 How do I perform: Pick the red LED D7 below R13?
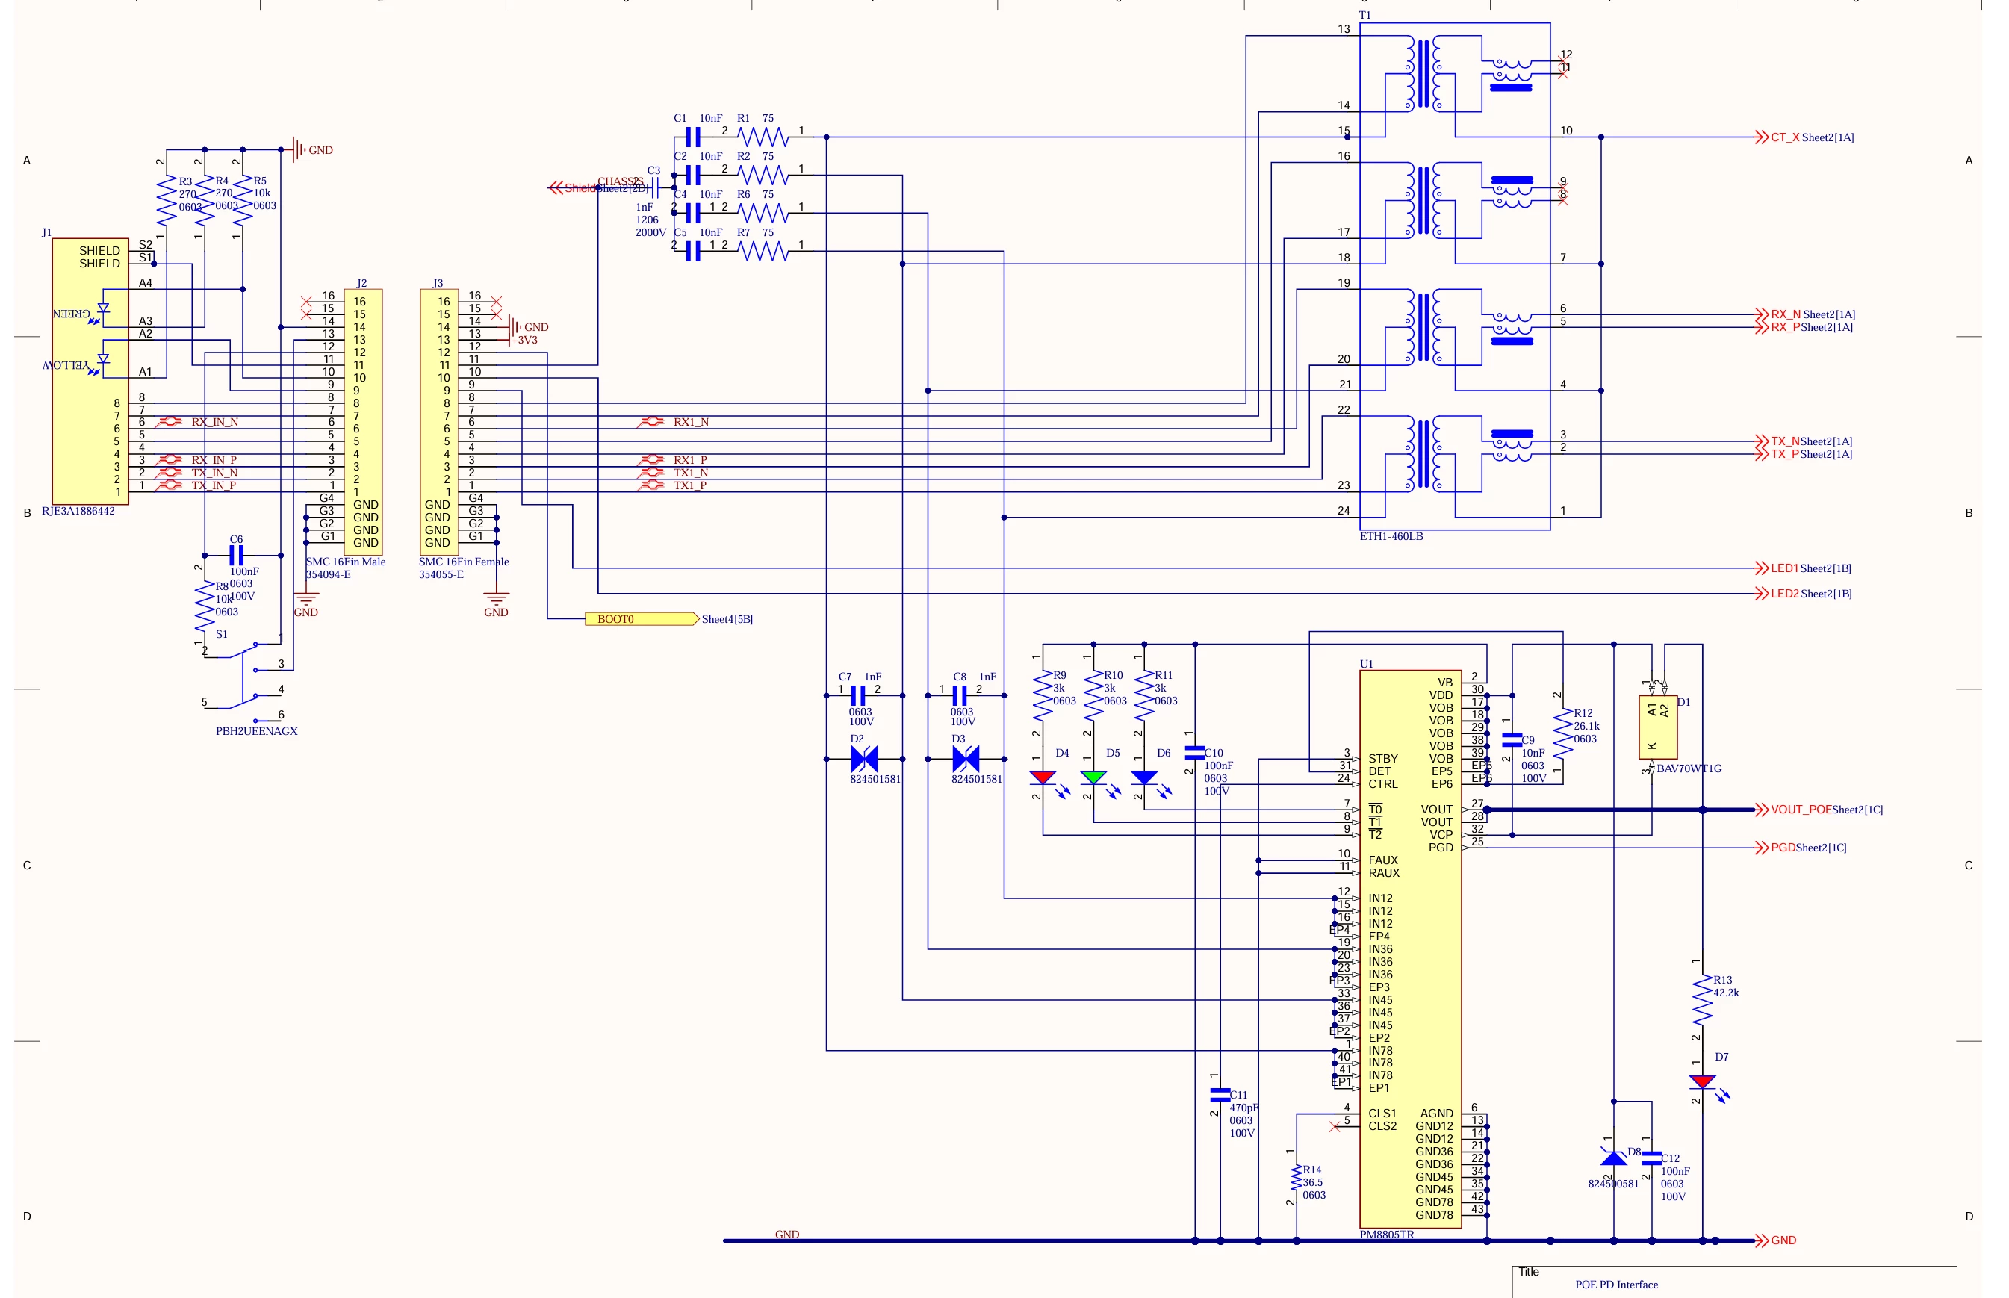(1702, 1081)
